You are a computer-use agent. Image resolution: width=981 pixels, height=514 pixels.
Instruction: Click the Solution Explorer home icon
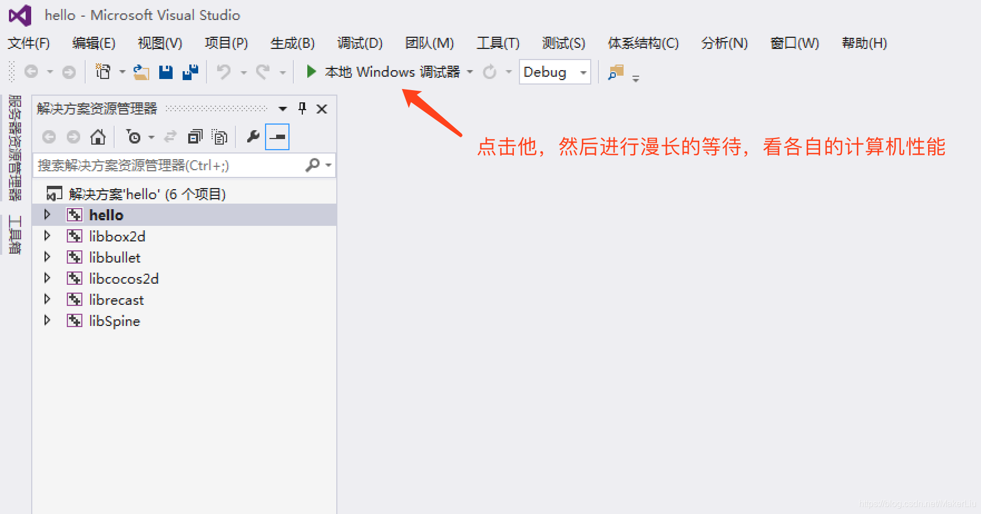tap(98, 137)
